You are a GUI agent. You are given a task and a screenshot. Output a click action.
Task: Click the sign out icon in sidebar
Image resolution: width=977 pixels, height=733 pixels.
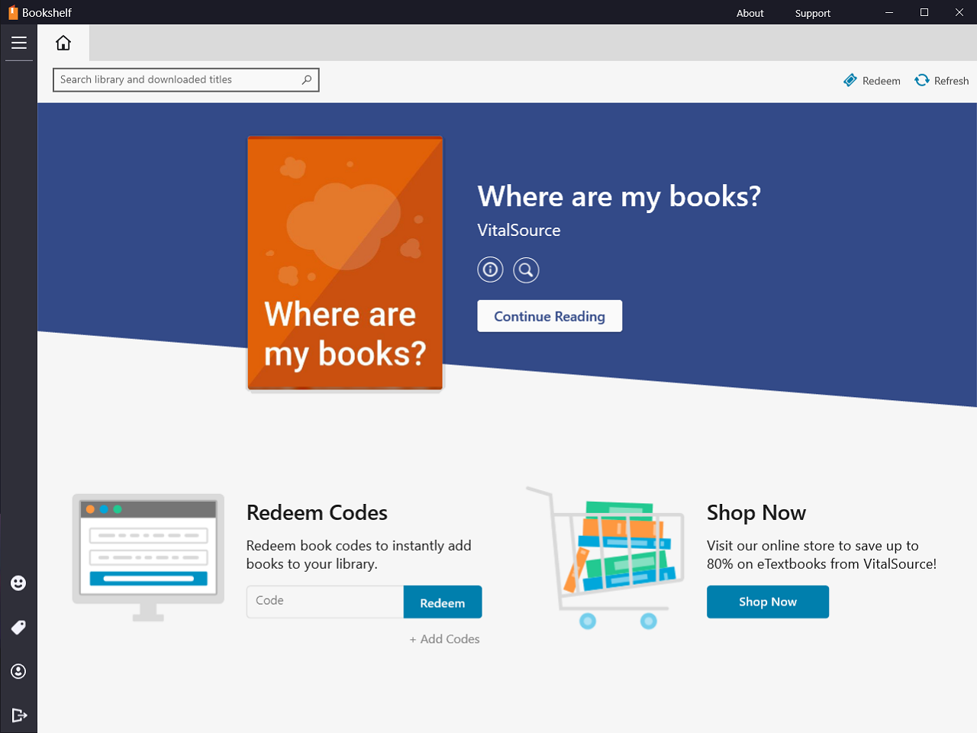[19, 715]
